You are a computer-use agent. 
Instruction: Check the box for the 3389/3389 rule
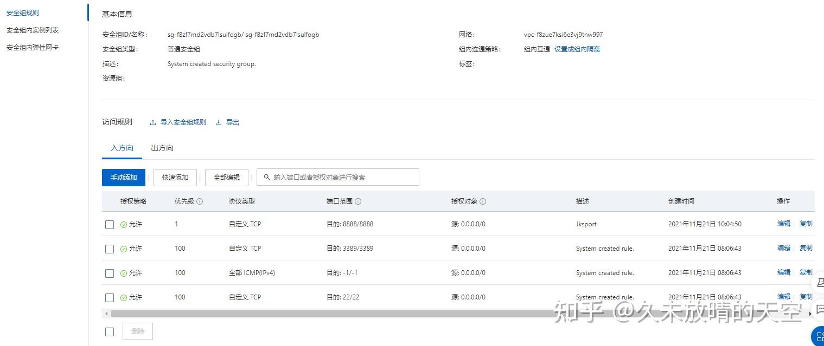(110, 249)
